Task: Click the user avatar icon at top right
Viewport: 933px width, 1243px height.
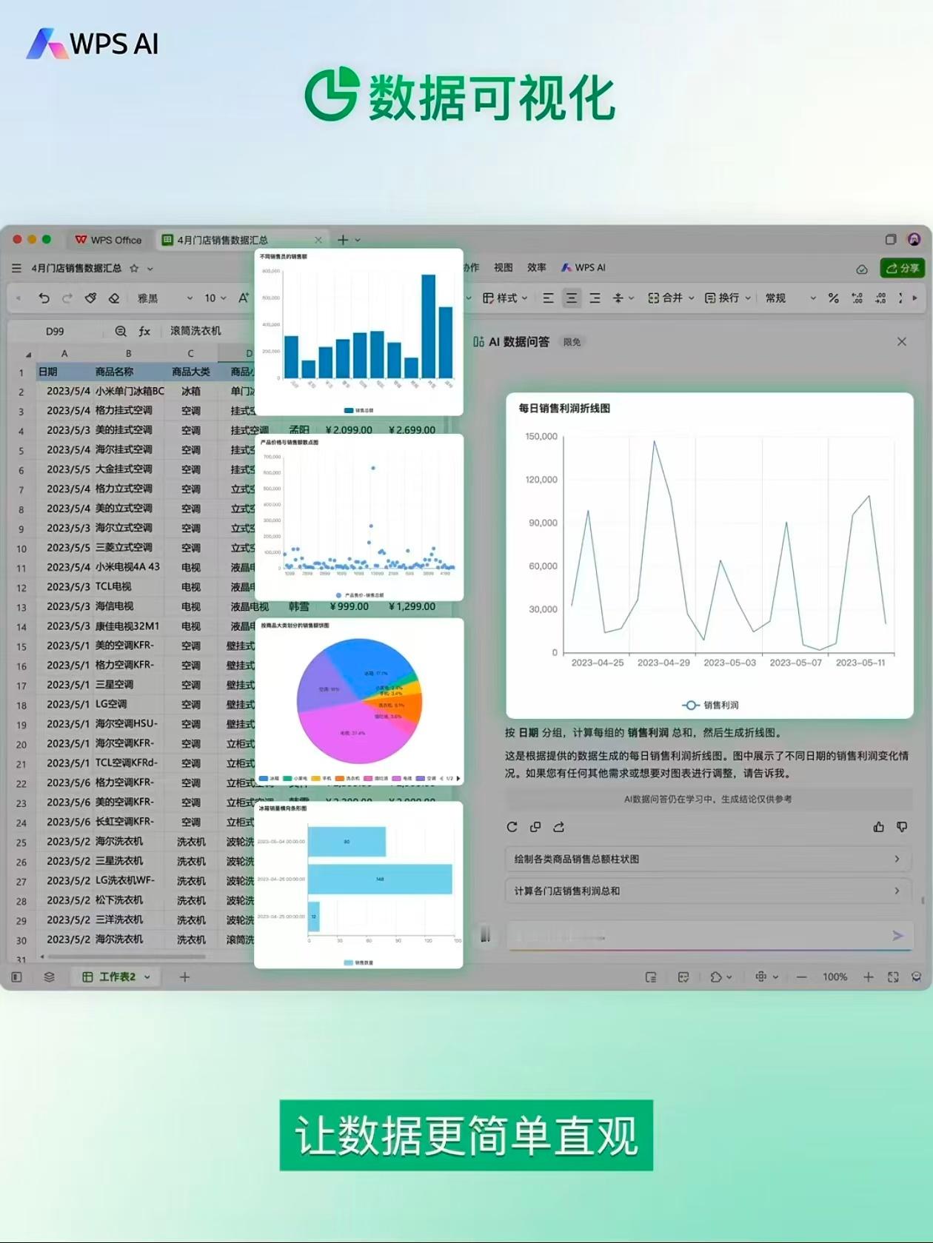Action: point(914,239)
